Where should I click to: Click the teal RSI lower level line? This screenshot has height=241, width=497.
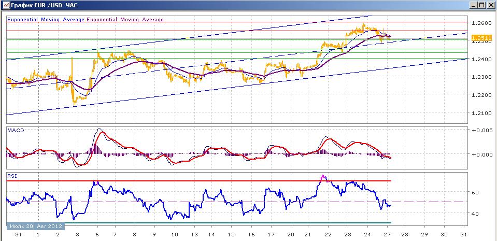228,223
